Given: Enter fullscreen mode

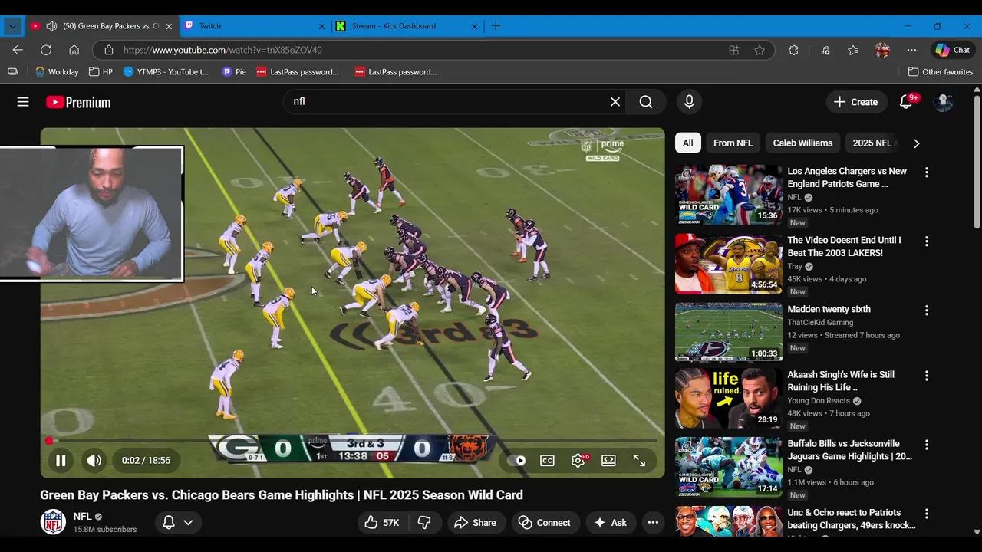Looking at the screenshot, I should click(x=639, y=461).
